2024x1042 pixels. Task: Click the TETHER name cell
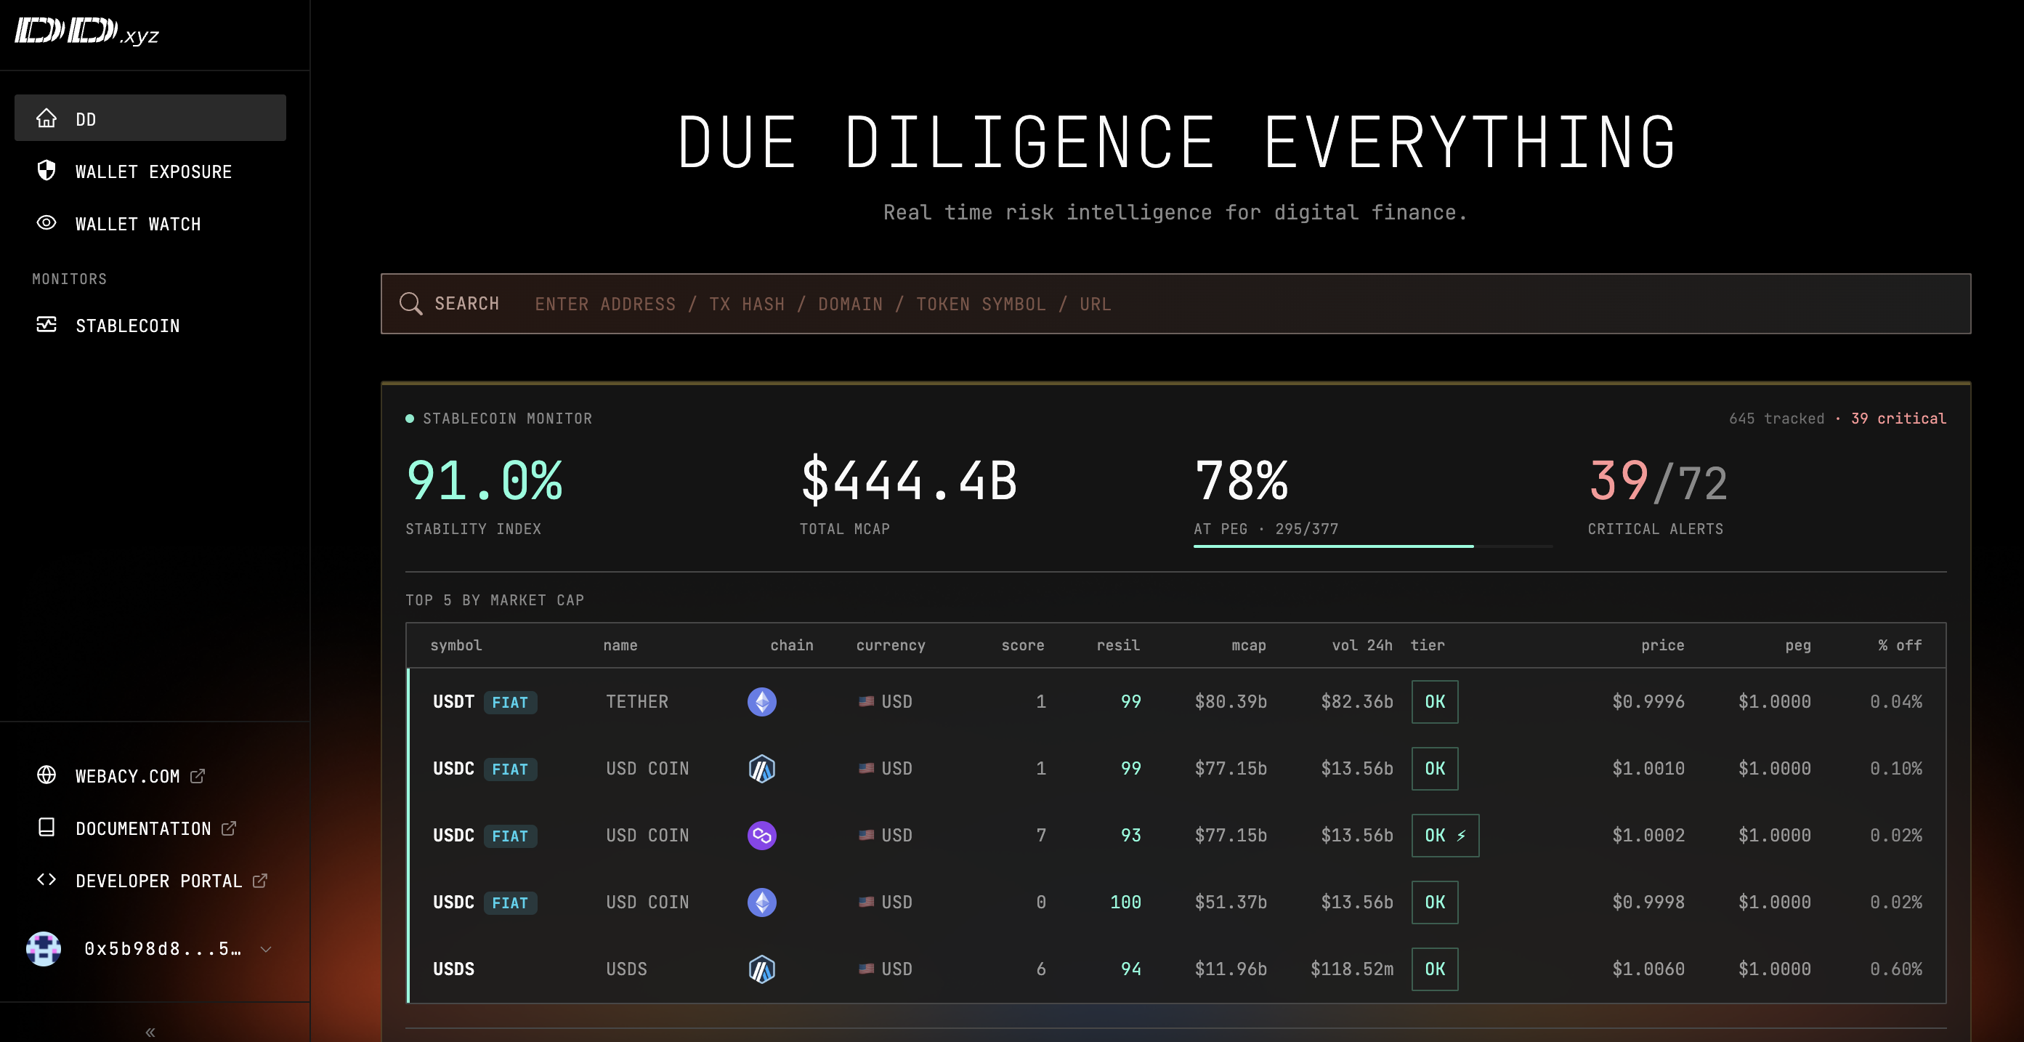point(636,702)
